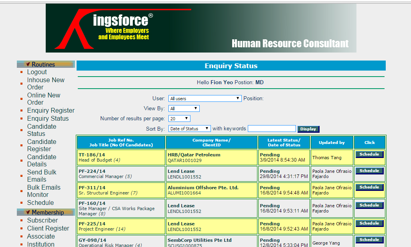Select job ref PF-160/14
The height and width of the screenshot is (247, 411).
[x=92, y=203]
